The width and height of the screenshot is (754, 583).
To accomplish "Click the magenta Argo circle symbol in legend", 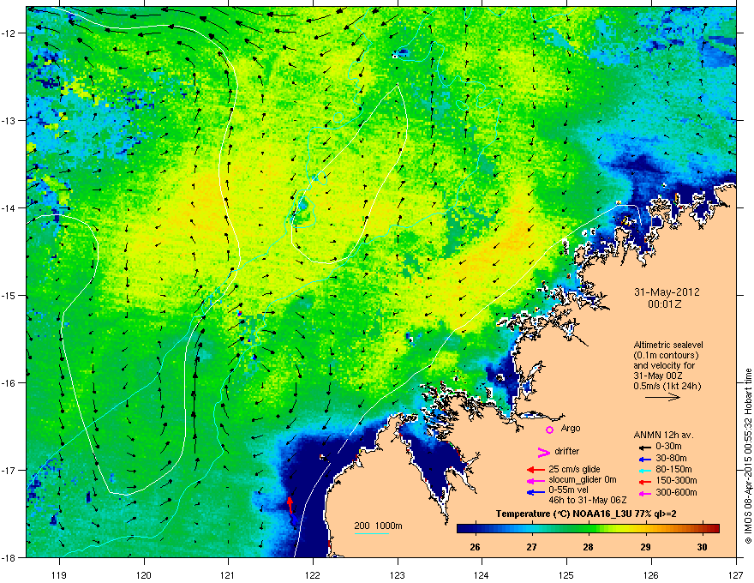I will pyautogui.click(x=549, y=430).
